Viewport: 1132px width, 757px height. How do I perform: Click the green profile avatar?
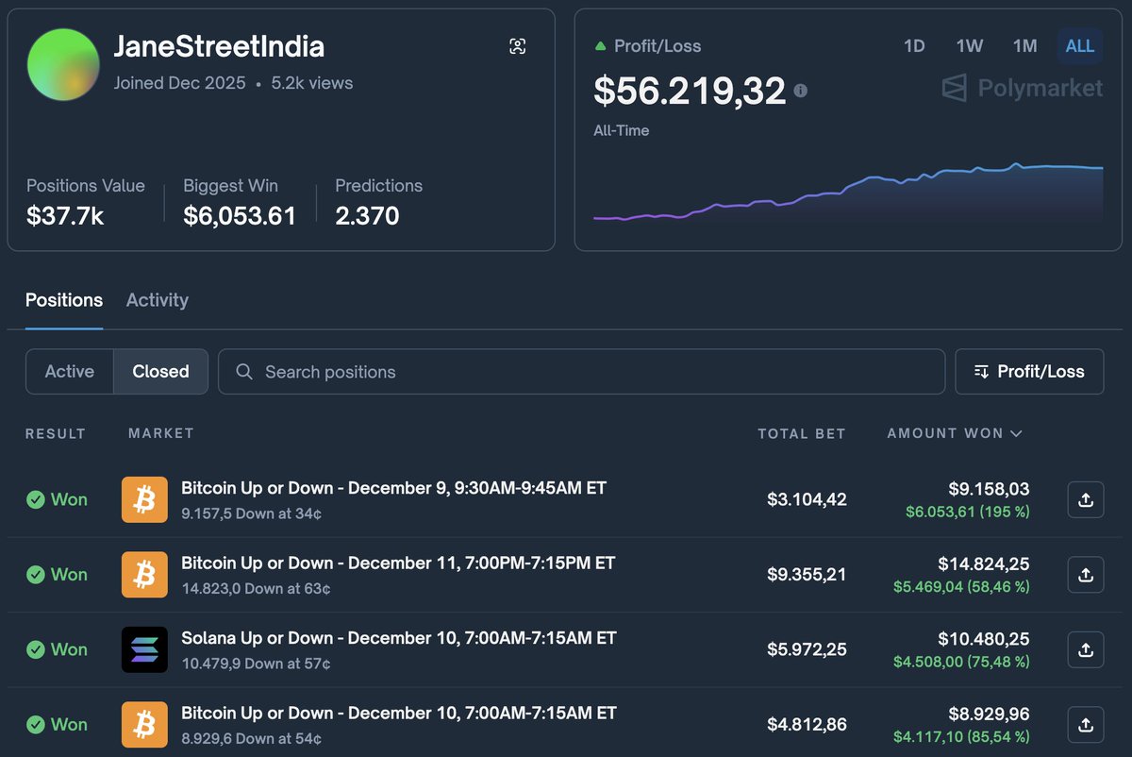(63, 64)
